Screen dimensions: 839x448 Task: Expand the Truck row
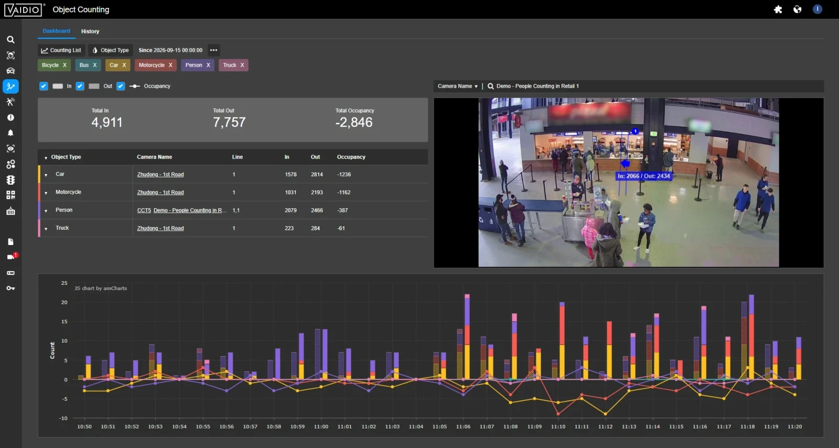(x=46, y=229)
